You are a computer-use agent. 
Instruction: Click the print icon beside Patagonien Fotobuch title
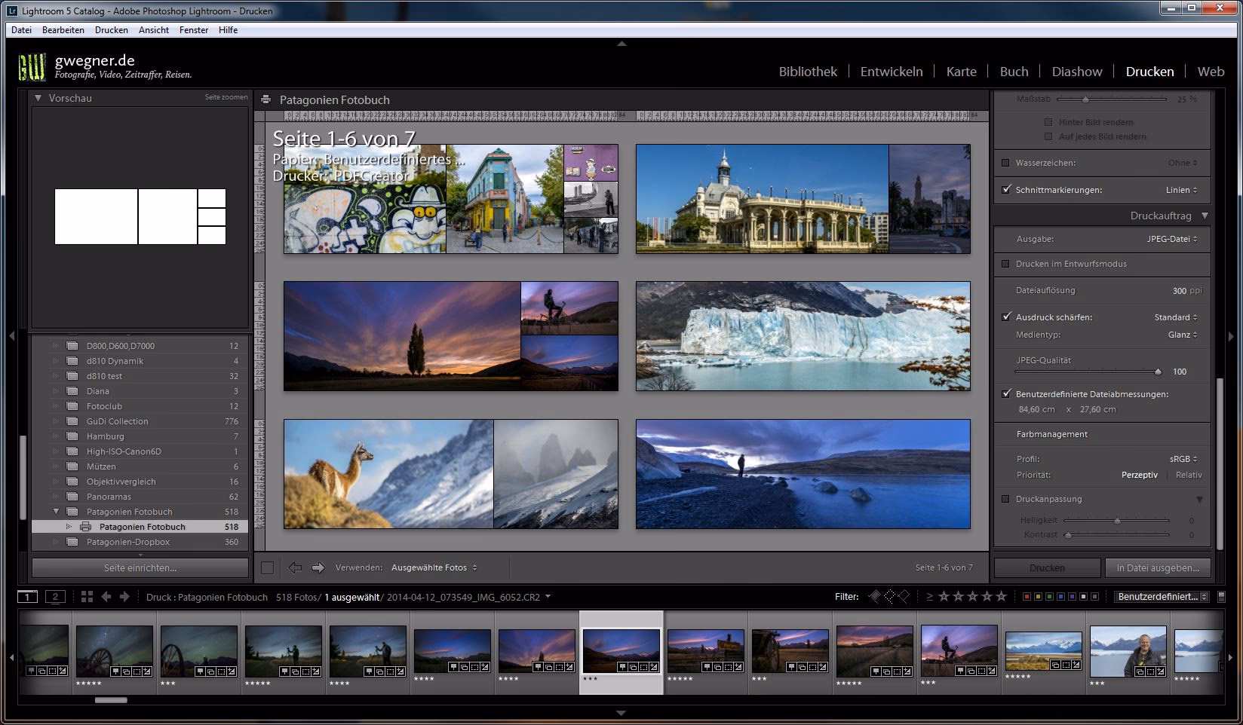(265, 99)
